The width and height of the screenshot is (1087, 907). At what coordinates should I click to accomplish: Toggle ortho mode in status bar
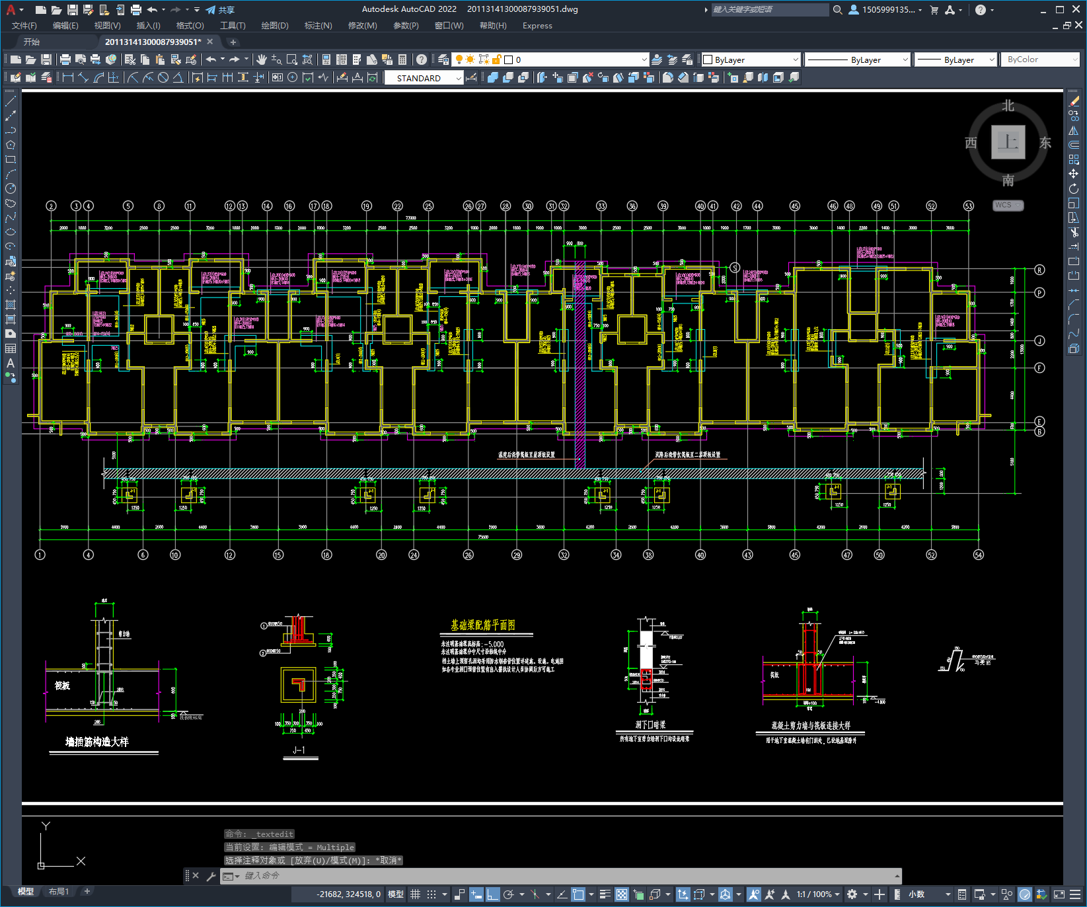492,894
